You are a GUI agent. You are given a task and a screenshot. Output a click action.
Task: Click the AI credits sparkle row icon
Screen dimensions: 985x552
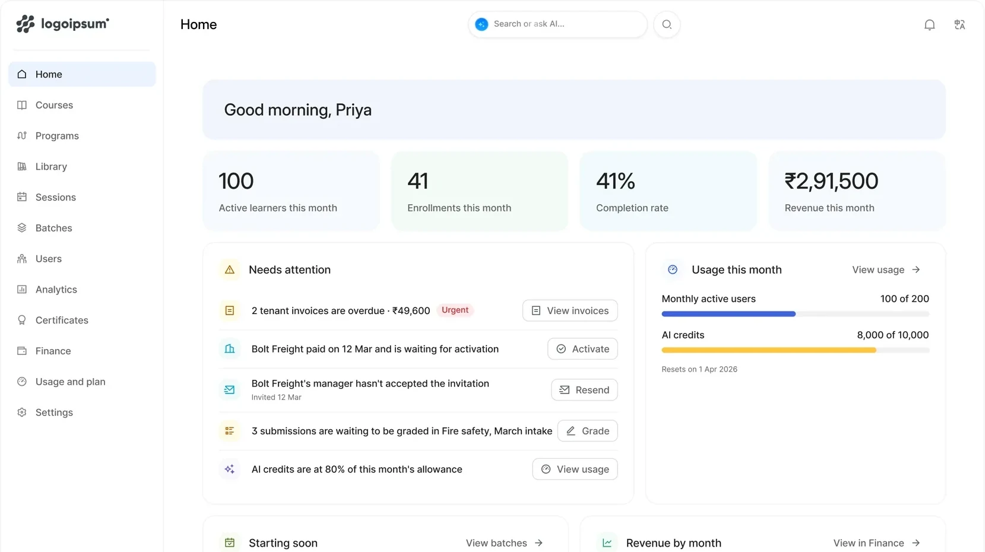230,469
